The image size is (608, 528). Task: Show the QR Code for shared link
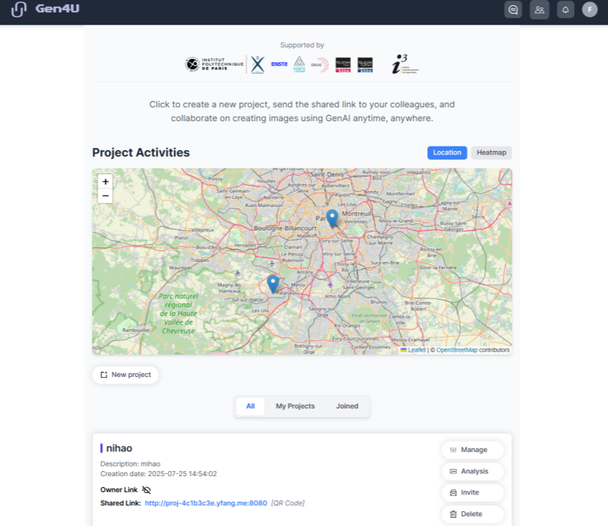click(288, 503)
